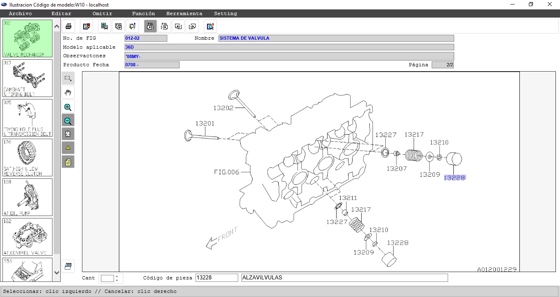Click the panel resize icon at bottom left
Screen dimensions: 560x297
coord(68,266)
